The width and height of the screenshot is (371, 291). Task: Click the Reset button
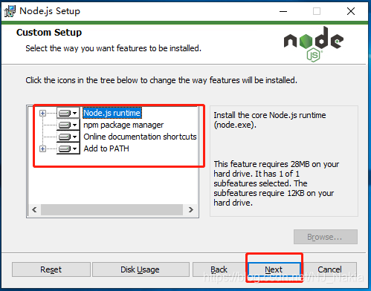click(51, 269)
